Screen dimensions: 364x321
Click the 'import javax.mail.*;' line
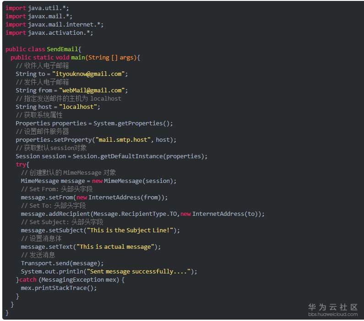[39, 16]
